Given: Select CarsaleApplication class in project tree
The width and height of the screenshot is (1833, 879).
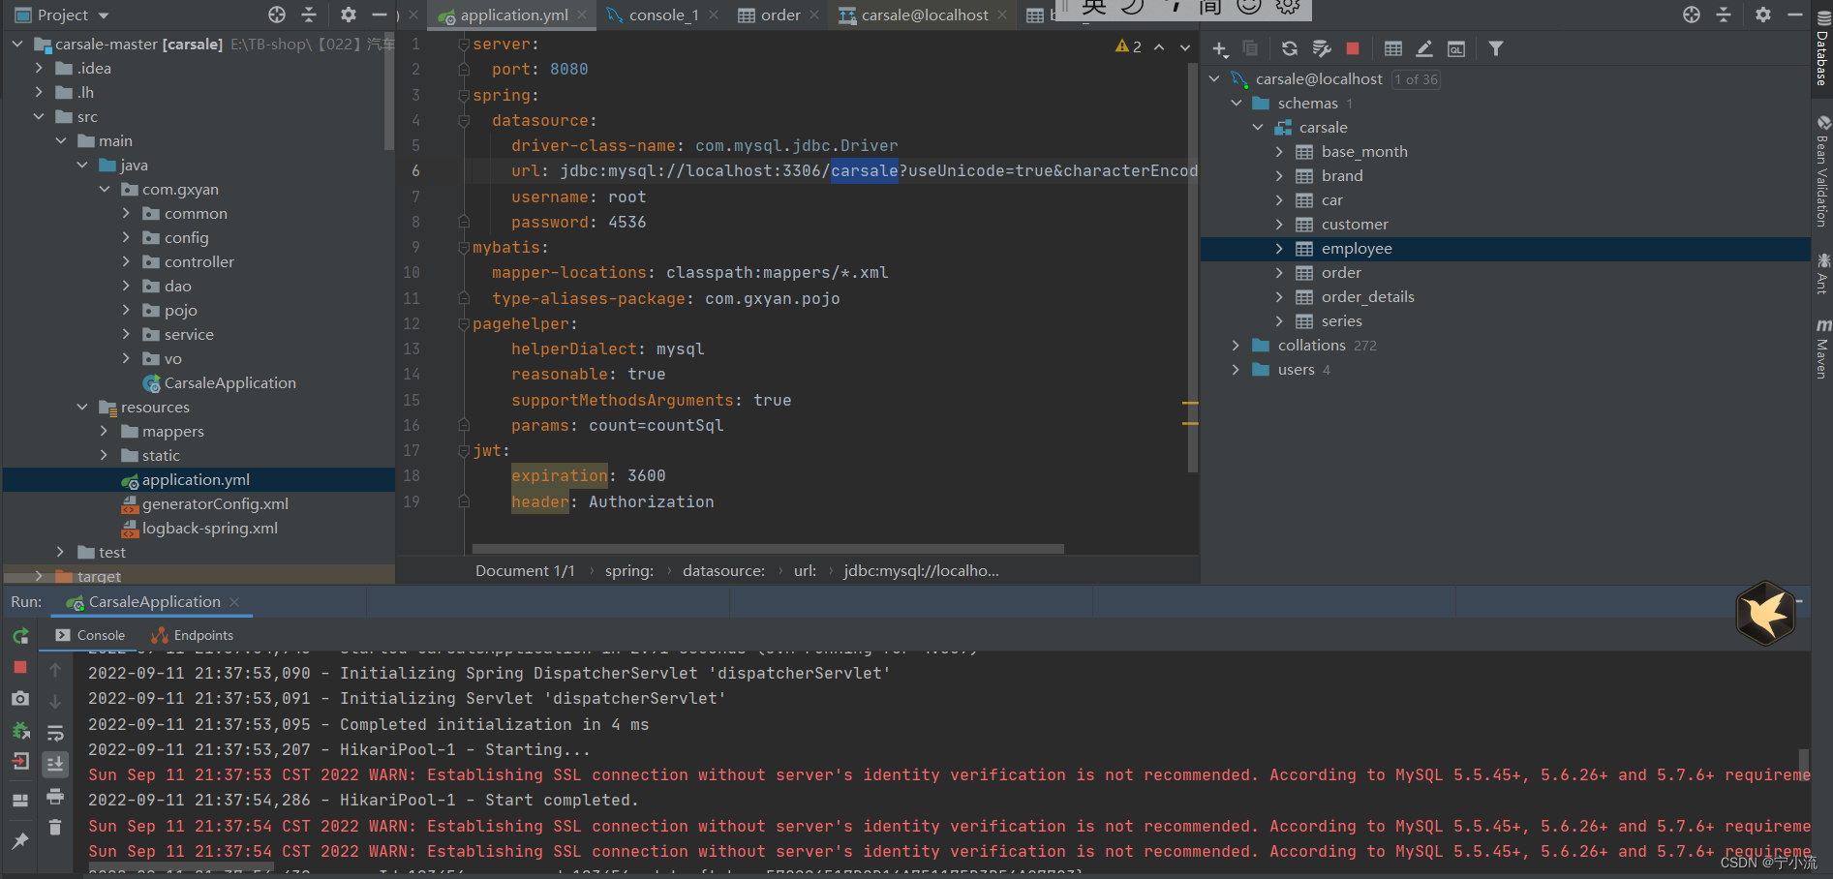Looking at the screenshot, I should coord(219,382).
